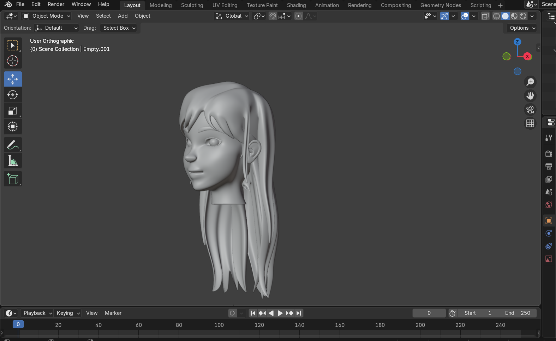Viewport: 556px width, 341px height.
Task: Toggle snapping magnet on
Action: click(273, 16)
